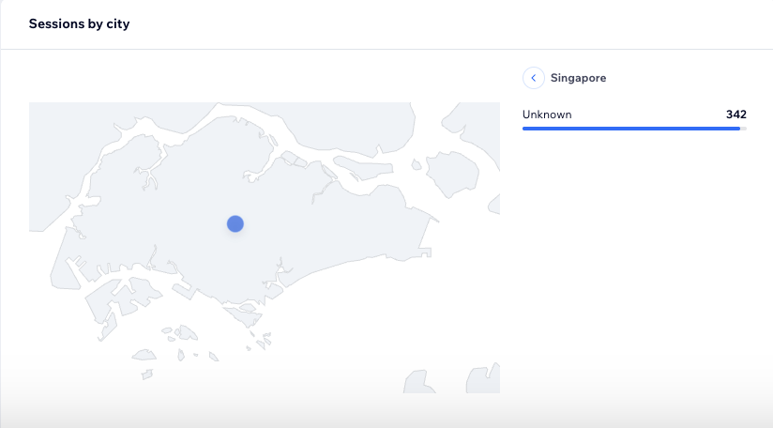Select the tiny island between Ubin and Tekong
The image size is (773, 428).
pos(417,164)
